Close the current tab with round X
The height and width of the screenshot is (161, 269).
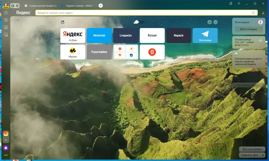coord(101,6)
